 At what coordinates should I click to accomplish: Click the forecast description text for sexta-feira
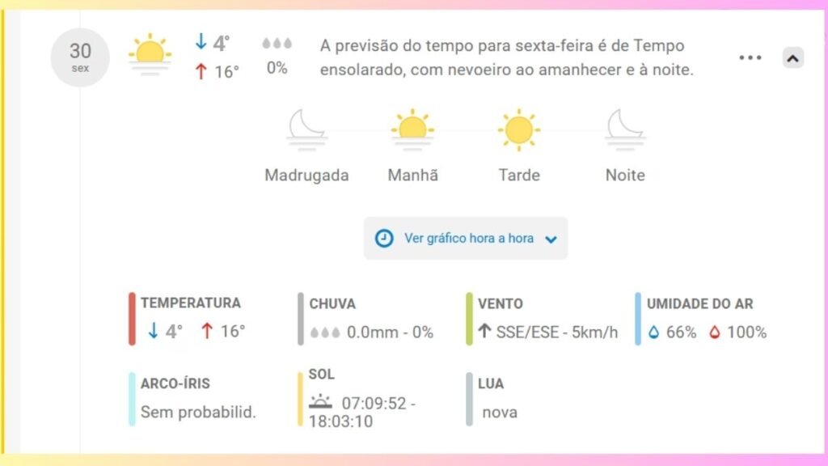506,57
